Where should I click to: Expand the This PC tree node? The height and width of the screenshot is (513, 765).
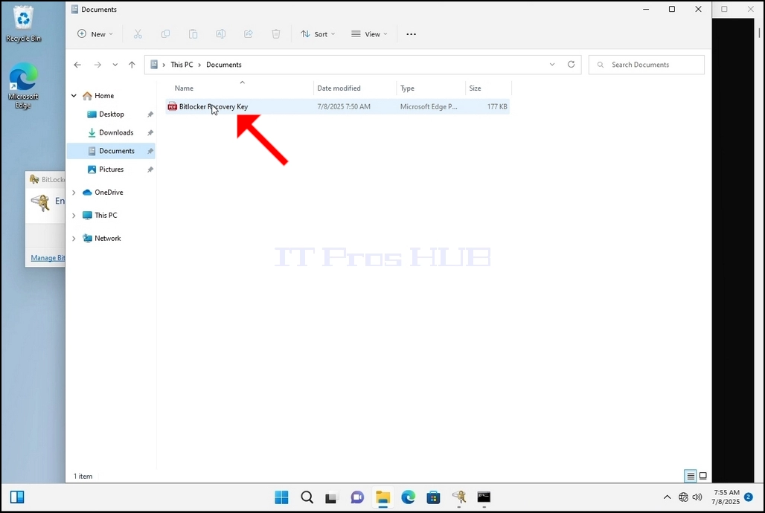tap(74, 216)
